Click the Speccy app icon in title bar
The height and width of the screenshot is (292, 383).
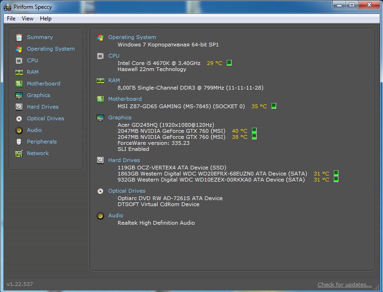click(x=7, y=7)
